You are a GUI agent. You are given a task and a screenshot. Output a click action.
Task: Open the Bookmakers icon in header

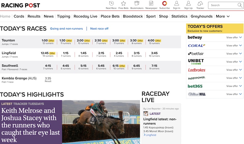[x=137, y=3]
